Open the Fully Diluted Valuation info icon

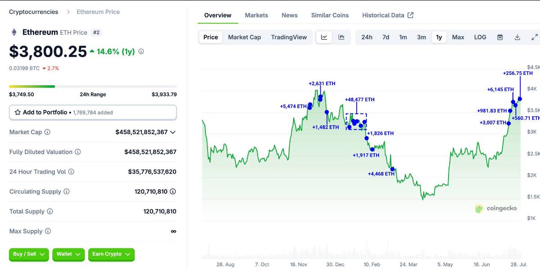click(x=78, y=152)
